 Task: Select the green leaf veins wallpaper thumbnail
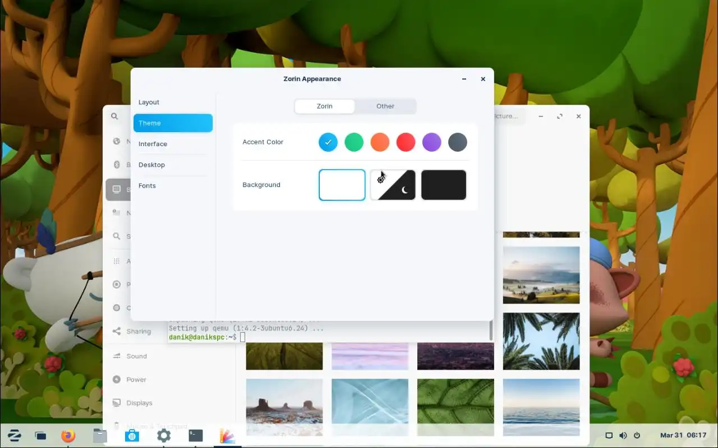(455, 407)
